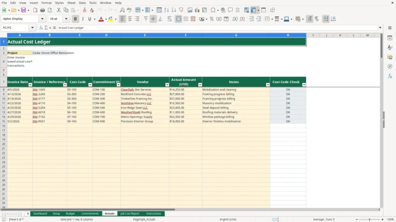396x222 pixels.
Task: Insert a chart using chart icon
Action: (197, 10)
